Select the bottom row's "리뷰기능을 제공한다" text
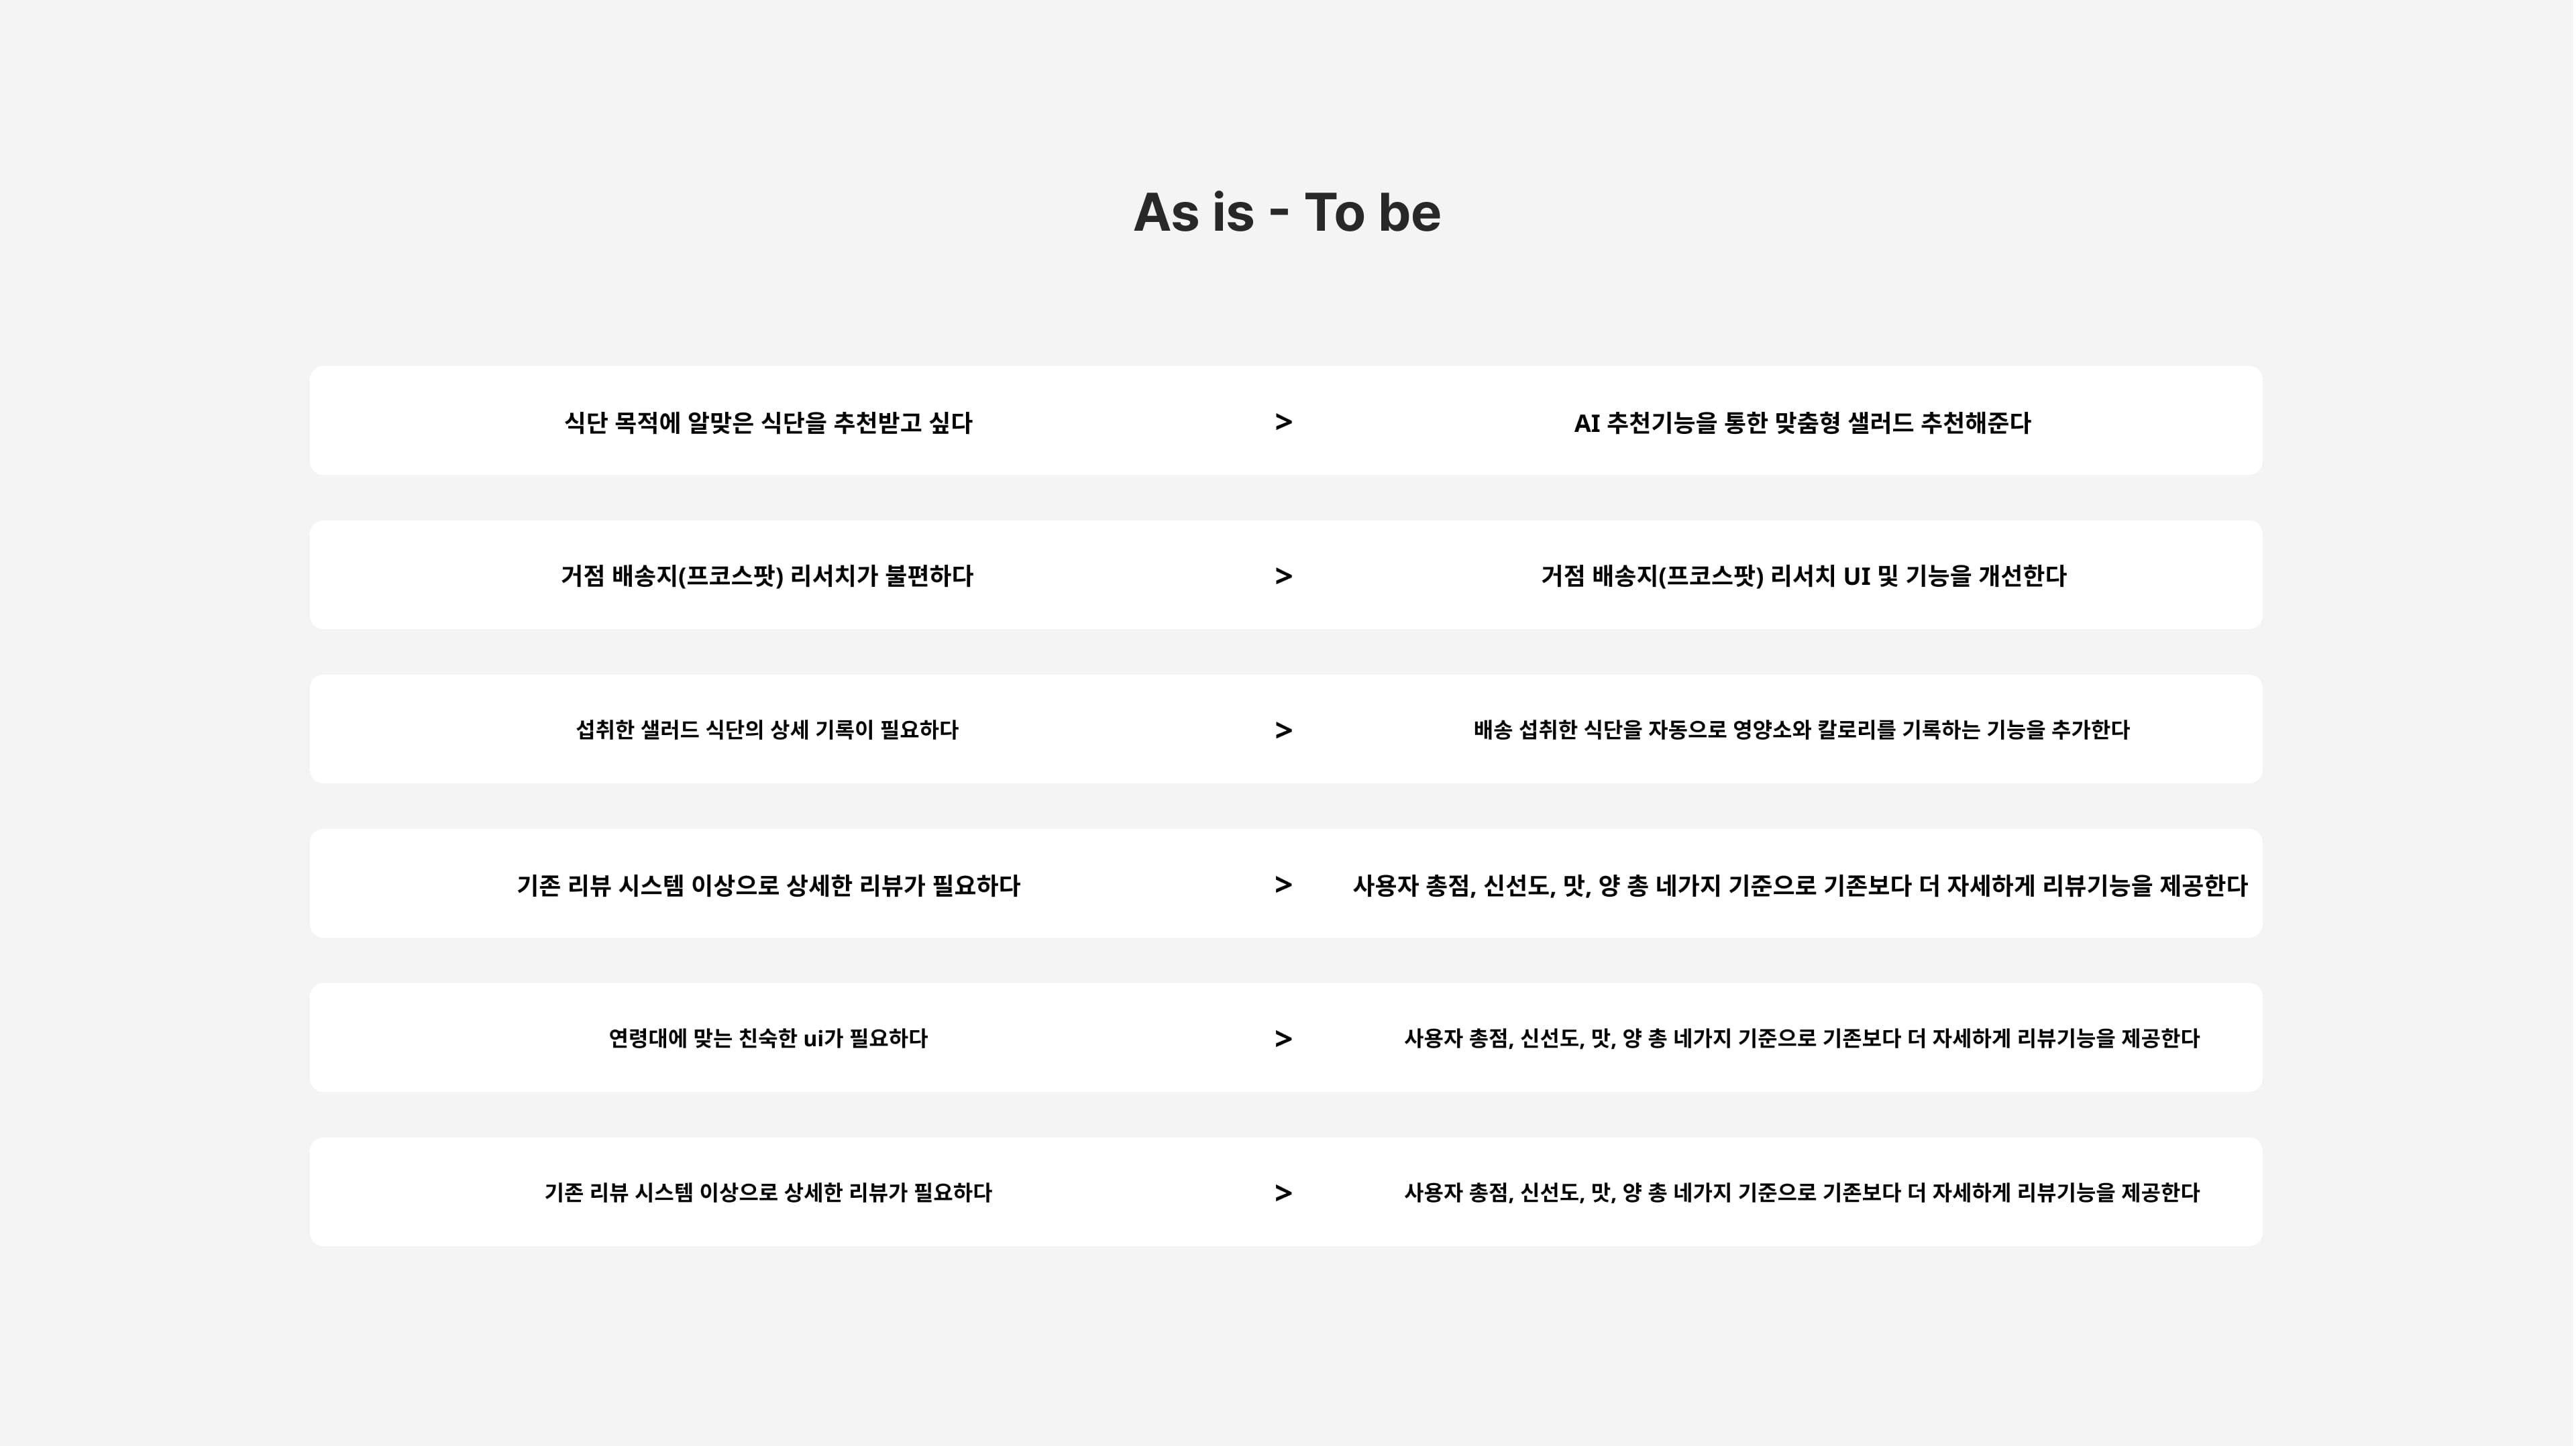2576x1446 pixels. pos(2108,1193)
